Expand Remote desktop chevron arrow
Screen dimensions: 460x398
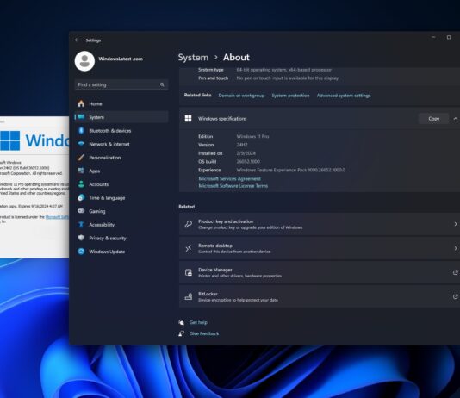pyautogui.click(x=456, y=248)
